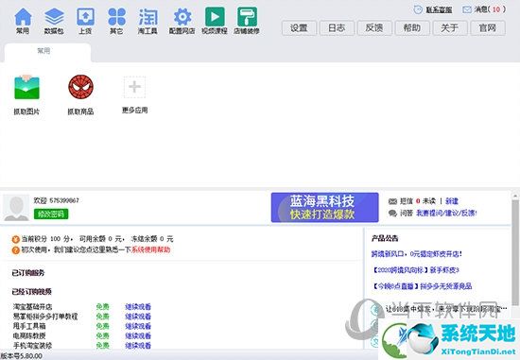Open 消息(10) messages link
The image size is (520, 360).
(490, 9)
